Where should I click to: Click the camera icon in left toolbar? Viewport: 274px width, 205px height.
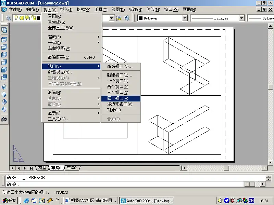pos(4,119)
